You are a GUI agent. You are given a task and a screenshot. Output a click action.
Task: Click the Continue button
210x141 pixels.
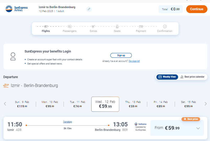pos(197,9)
